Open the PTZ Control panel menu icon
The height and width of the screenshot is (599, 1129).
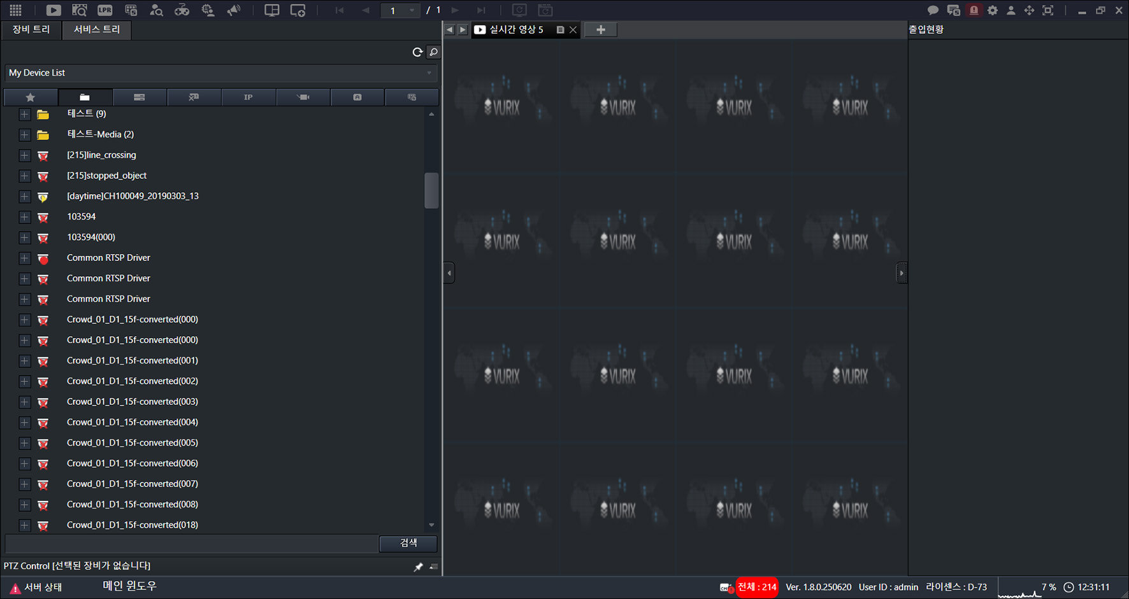pyautogui.click(x=434, y=567)
